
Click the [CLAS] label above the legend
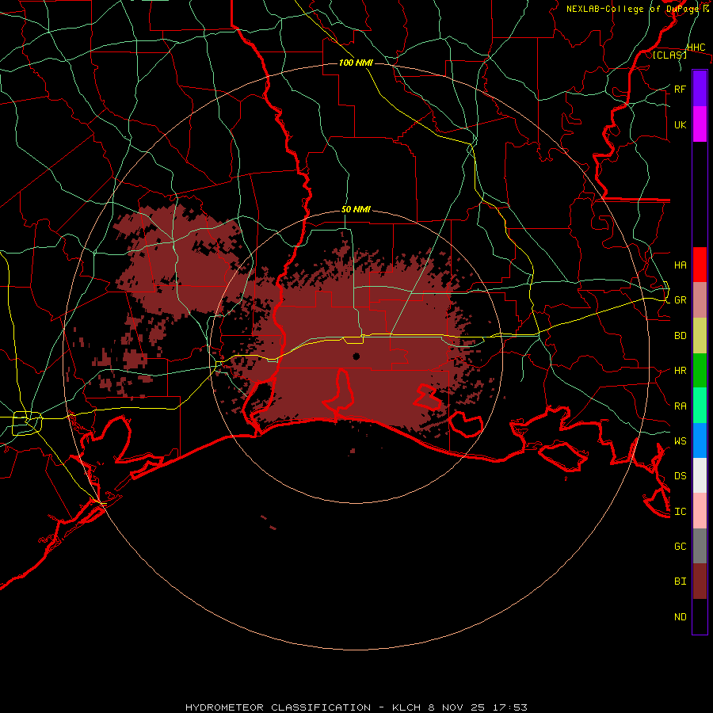click(x=669, y=55)
